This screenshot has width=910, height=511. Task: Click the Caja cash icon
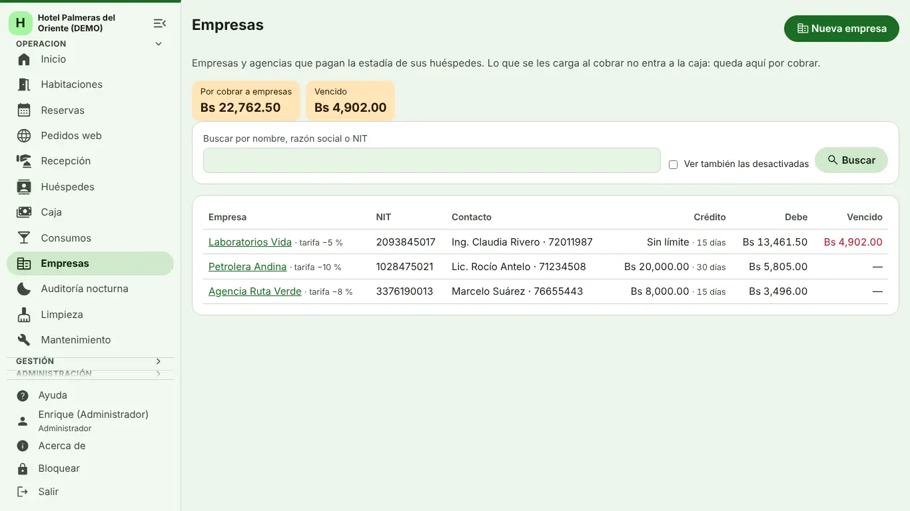24,212
